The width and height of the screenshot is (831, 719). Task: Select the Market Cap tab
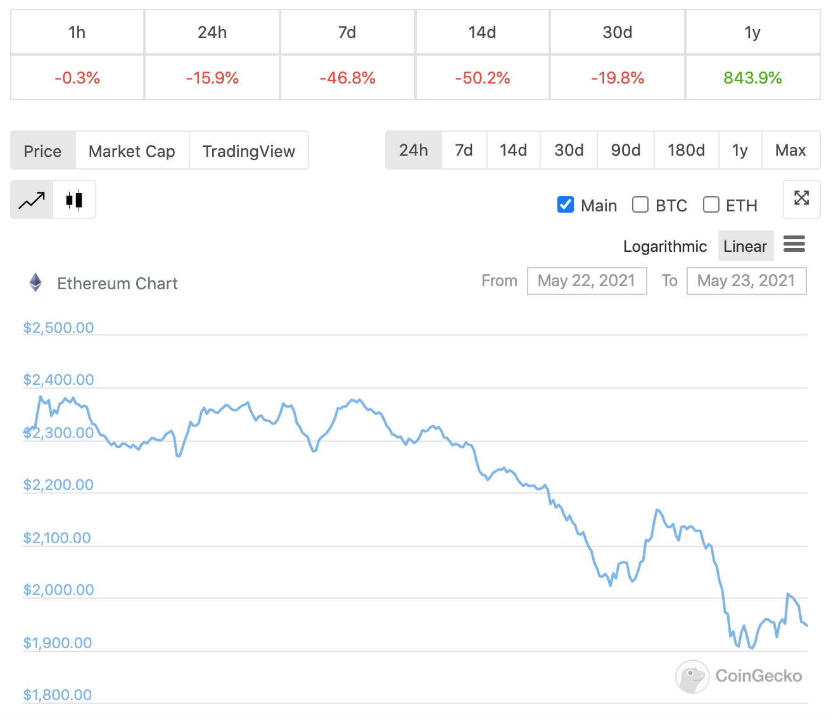[x=132, y=151]
